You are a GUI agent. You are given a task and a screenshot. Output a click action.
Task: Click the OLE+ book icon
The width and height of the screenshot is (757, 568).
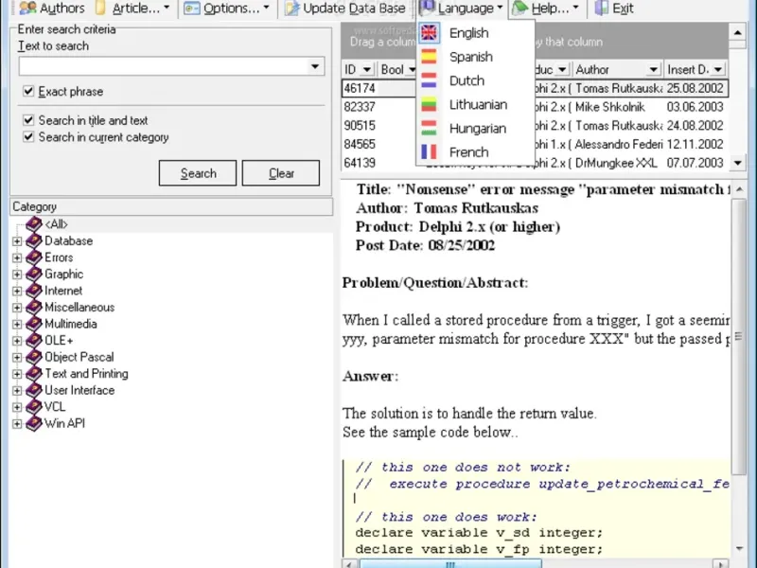coord(34,341)
